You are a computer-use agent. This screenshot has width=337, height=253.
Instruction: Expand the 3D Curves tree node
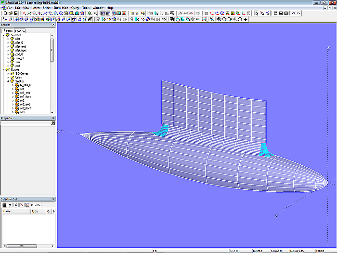coord(8,74)
